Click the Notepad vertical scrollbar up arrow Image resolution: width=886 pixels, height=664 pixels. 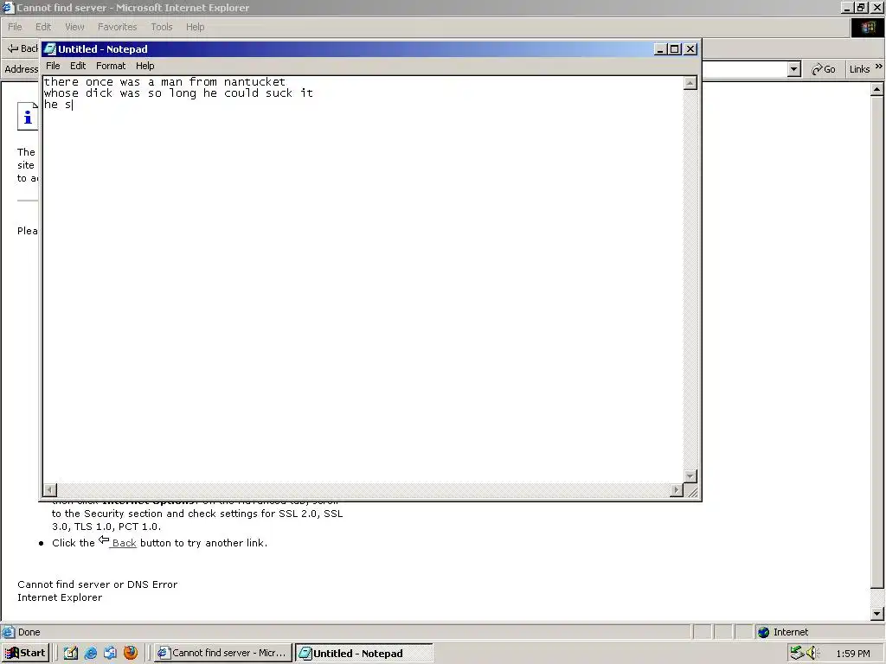690,83
